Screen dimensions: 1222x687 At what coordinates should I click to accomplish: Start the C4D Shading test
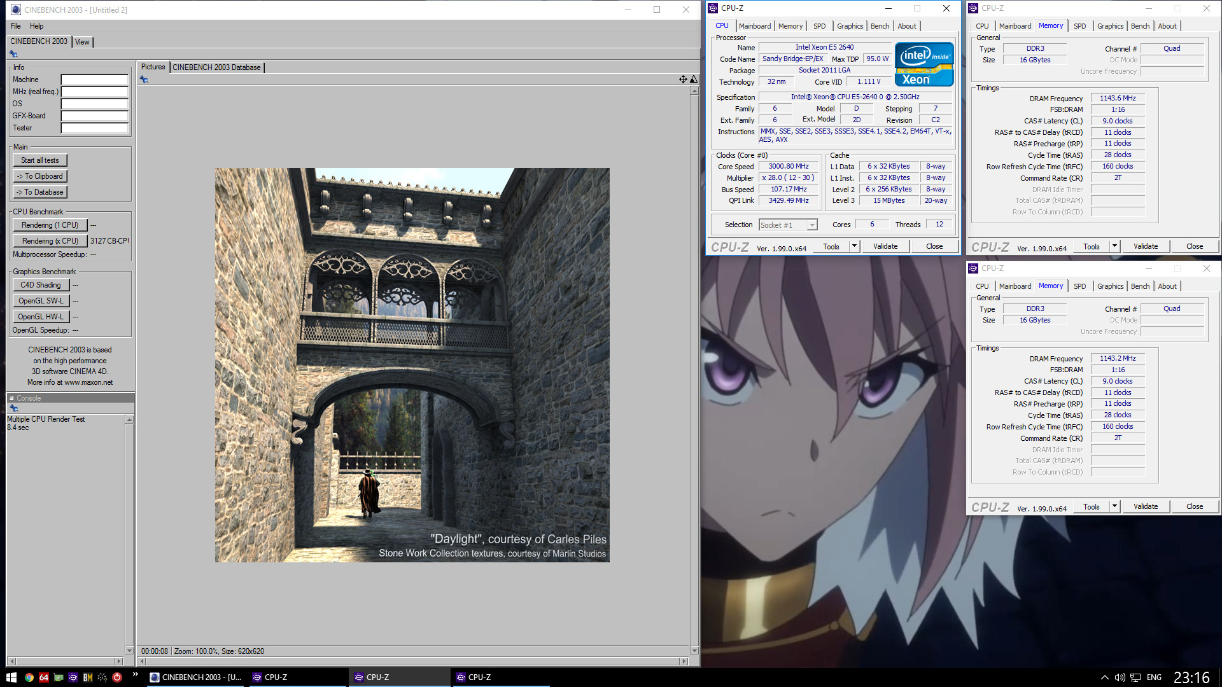41,285
